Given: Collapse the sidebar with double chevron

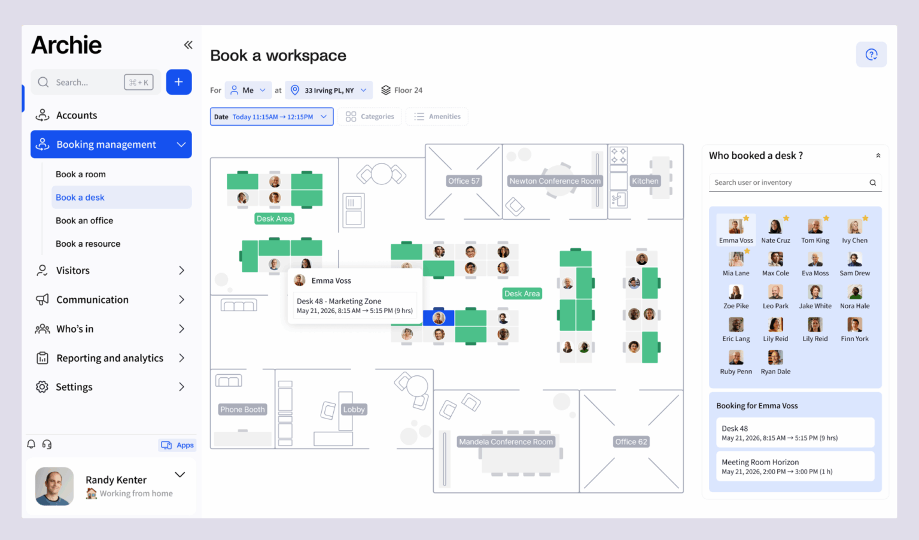Looking at the screenshot, I should (x=188, y=44).
